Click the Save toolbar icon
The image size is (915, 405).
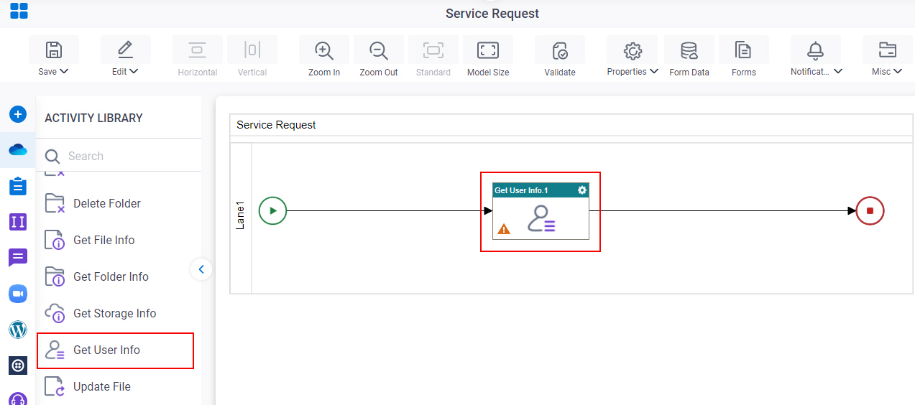coord(54,50)
